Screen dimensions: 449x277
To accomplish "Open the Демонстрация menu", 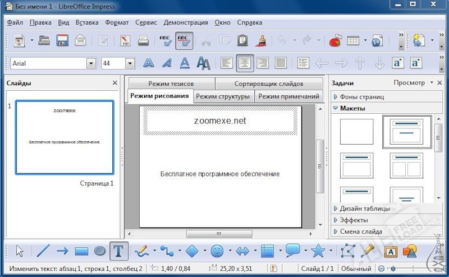I will (x=185, y=23).
